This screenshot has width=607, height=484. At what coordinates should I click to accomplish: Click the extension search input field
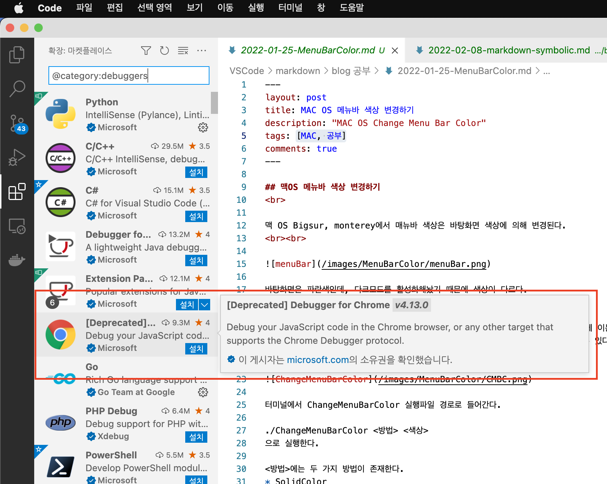coord(129,75)
